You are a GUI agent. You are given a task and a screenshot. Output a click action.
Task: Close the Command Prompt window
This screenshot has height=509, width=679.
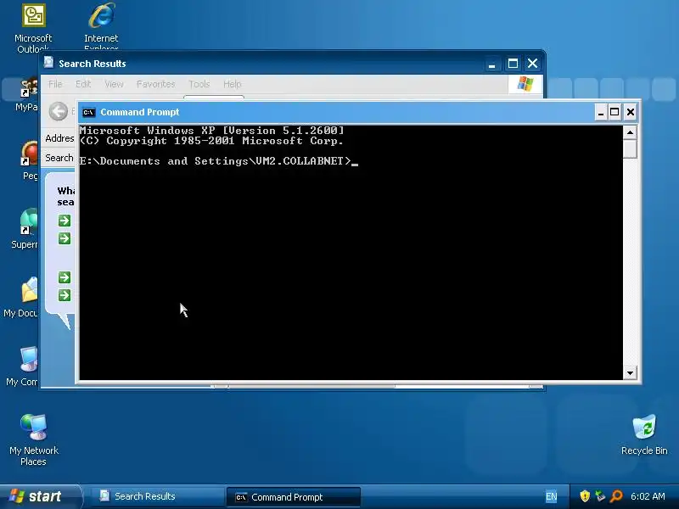631,113
